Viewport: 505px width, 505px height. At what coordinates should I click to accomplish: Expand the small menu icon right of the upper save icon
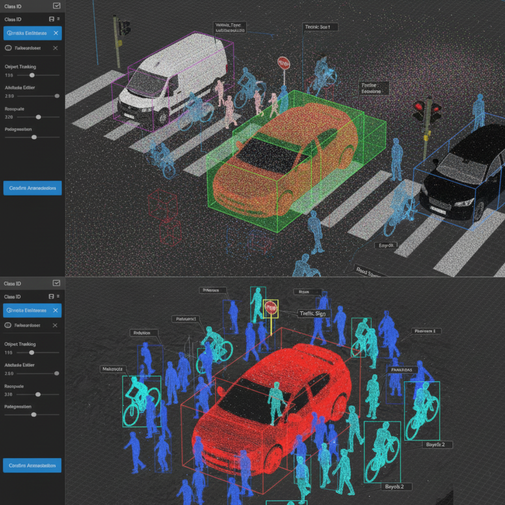(58, 19)
